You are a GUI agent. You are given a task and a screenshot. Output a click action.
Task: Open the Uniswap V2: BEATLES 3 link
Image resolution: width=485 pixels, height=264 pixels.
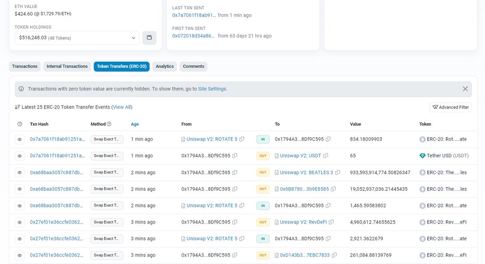(307, 172)
